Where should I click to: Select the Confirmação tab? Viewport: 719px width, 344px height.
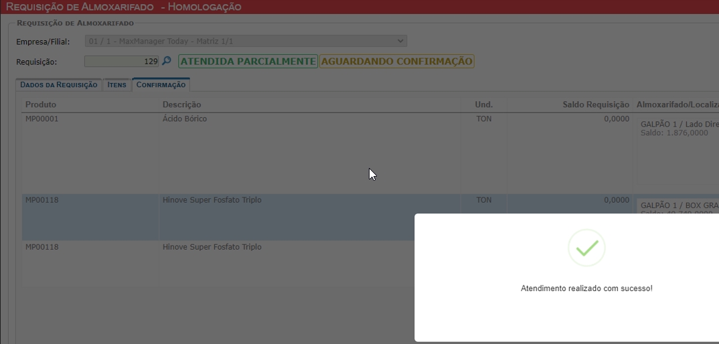[161, 85]
